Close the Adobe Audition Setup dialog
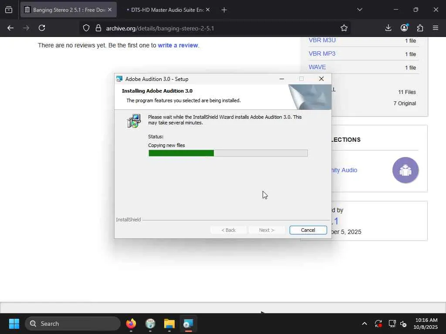This screenshot has height=334, width=446. [x=321, y=79]
